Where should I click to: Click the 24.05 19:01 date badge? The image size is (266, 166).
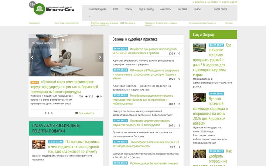click(x=216, y=93)
